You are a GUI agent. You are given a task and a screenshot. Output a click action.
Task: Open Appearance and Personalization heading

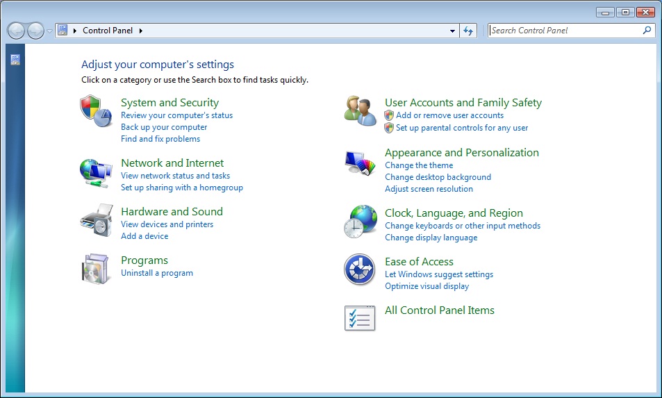462,152
